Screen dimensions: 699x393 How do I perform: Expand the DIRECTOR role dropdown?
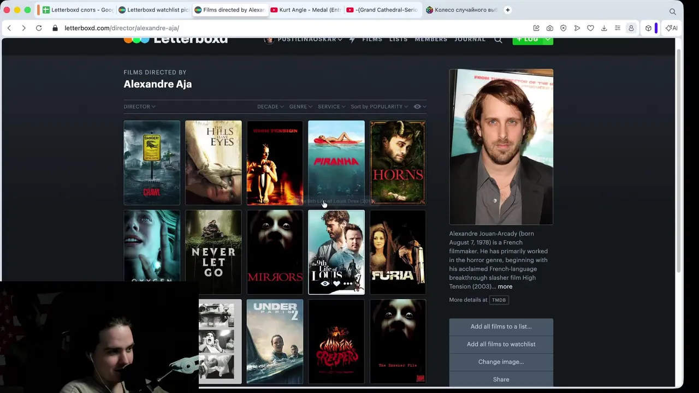tap(140, 106)
